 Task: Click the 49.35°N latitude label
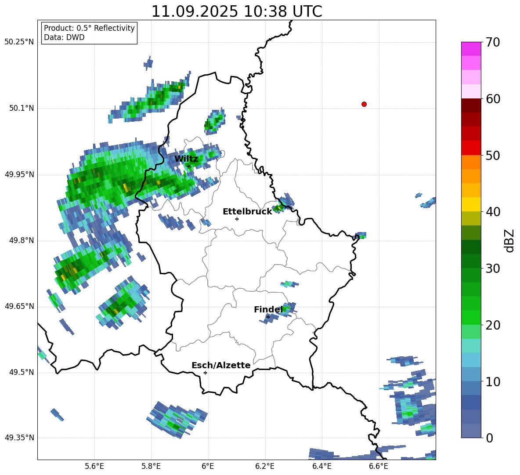point(19,438)
